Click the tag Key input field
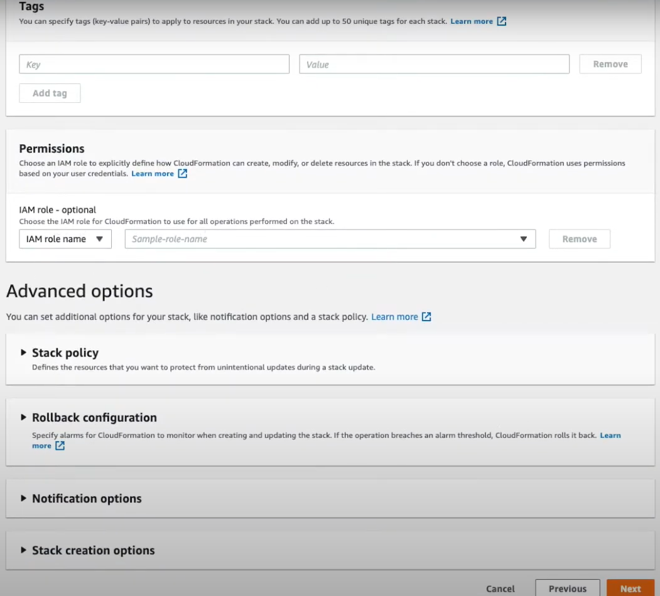Image resolution: width=660 pixels, height=596 pixels. pyautogui.click(x=154, y=64)
